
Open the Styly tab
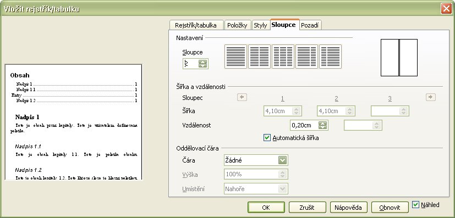click(260, 25)
